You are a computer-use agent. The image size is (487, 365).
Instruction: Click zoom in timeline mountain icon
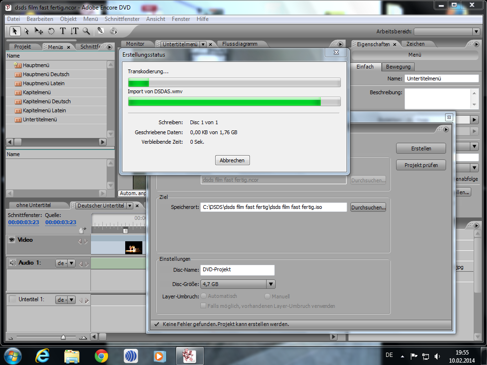pos(83,337)
